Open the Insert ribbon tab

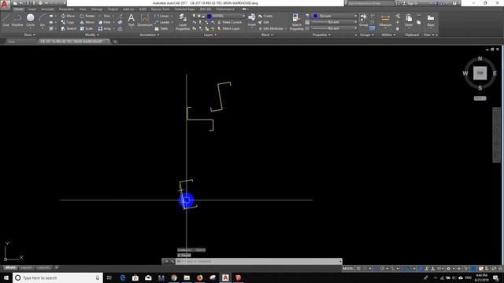32,9
